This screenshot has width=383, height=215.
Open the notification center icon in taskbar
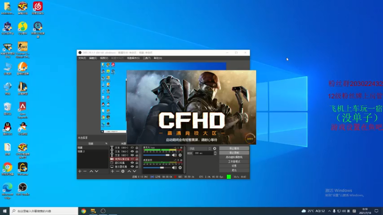coord(376,211)
